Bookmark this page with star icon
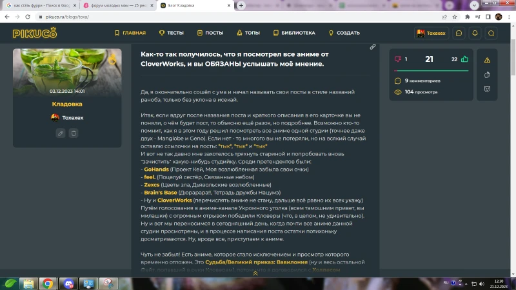 [x=455, y=17]
